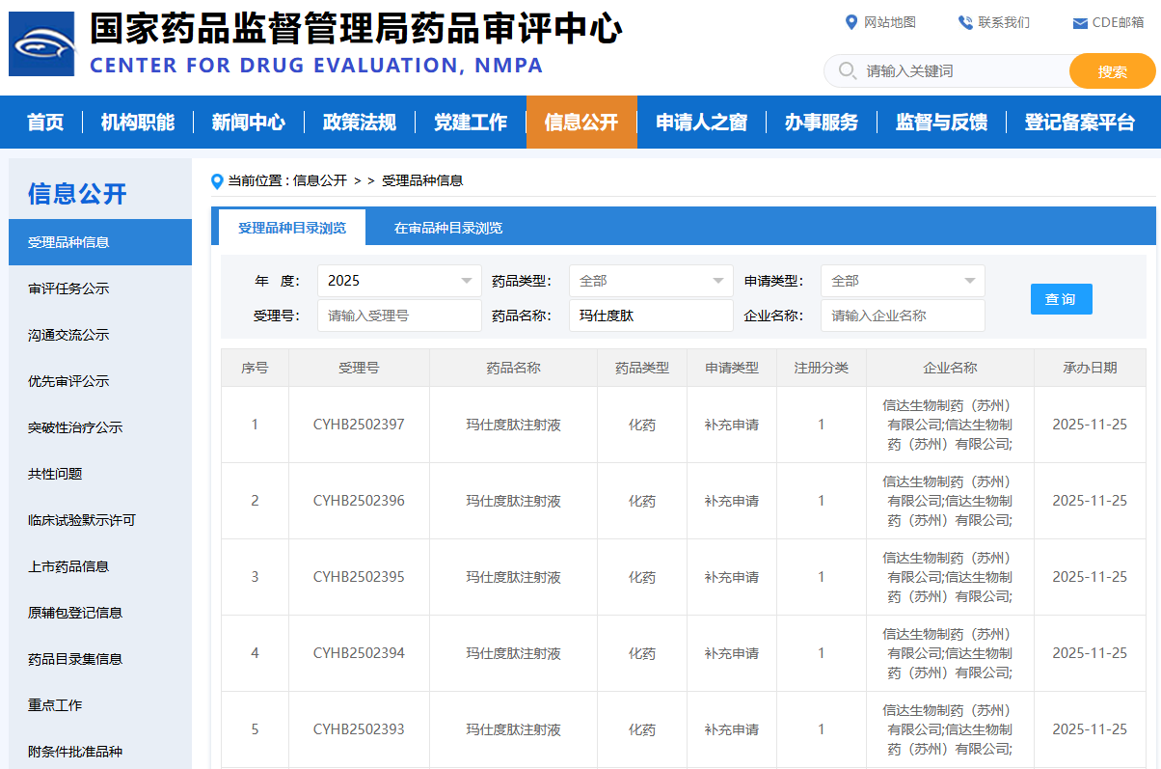This screenshot has width=1161, height=769.
Task: Click the 当前位置 breadcrumb pin icon
Action: tap(217, 181)
